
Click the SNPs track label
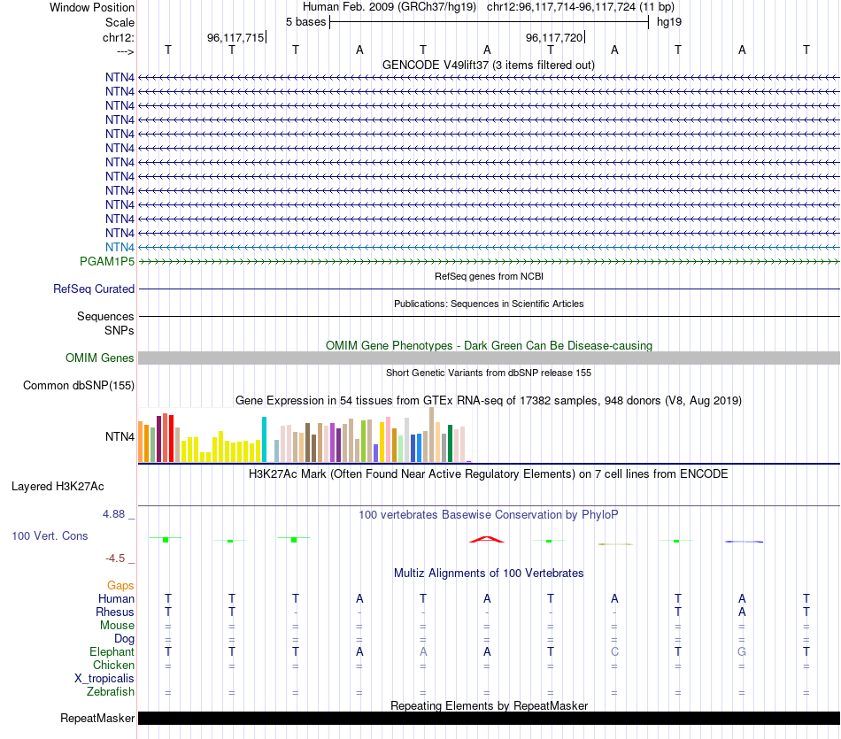[120, 330]
